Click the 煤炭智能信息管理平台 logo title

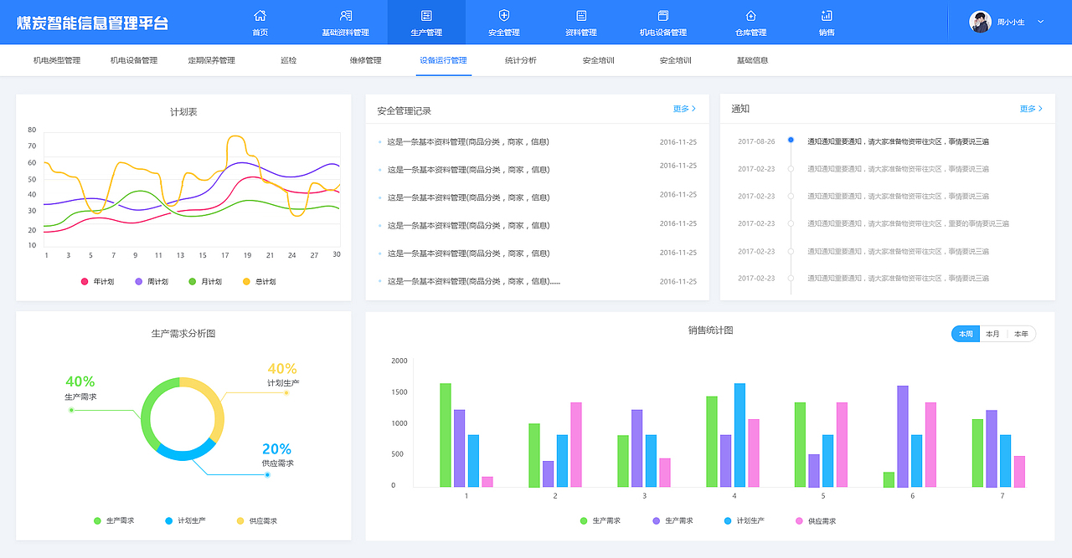tap(92, 23)
